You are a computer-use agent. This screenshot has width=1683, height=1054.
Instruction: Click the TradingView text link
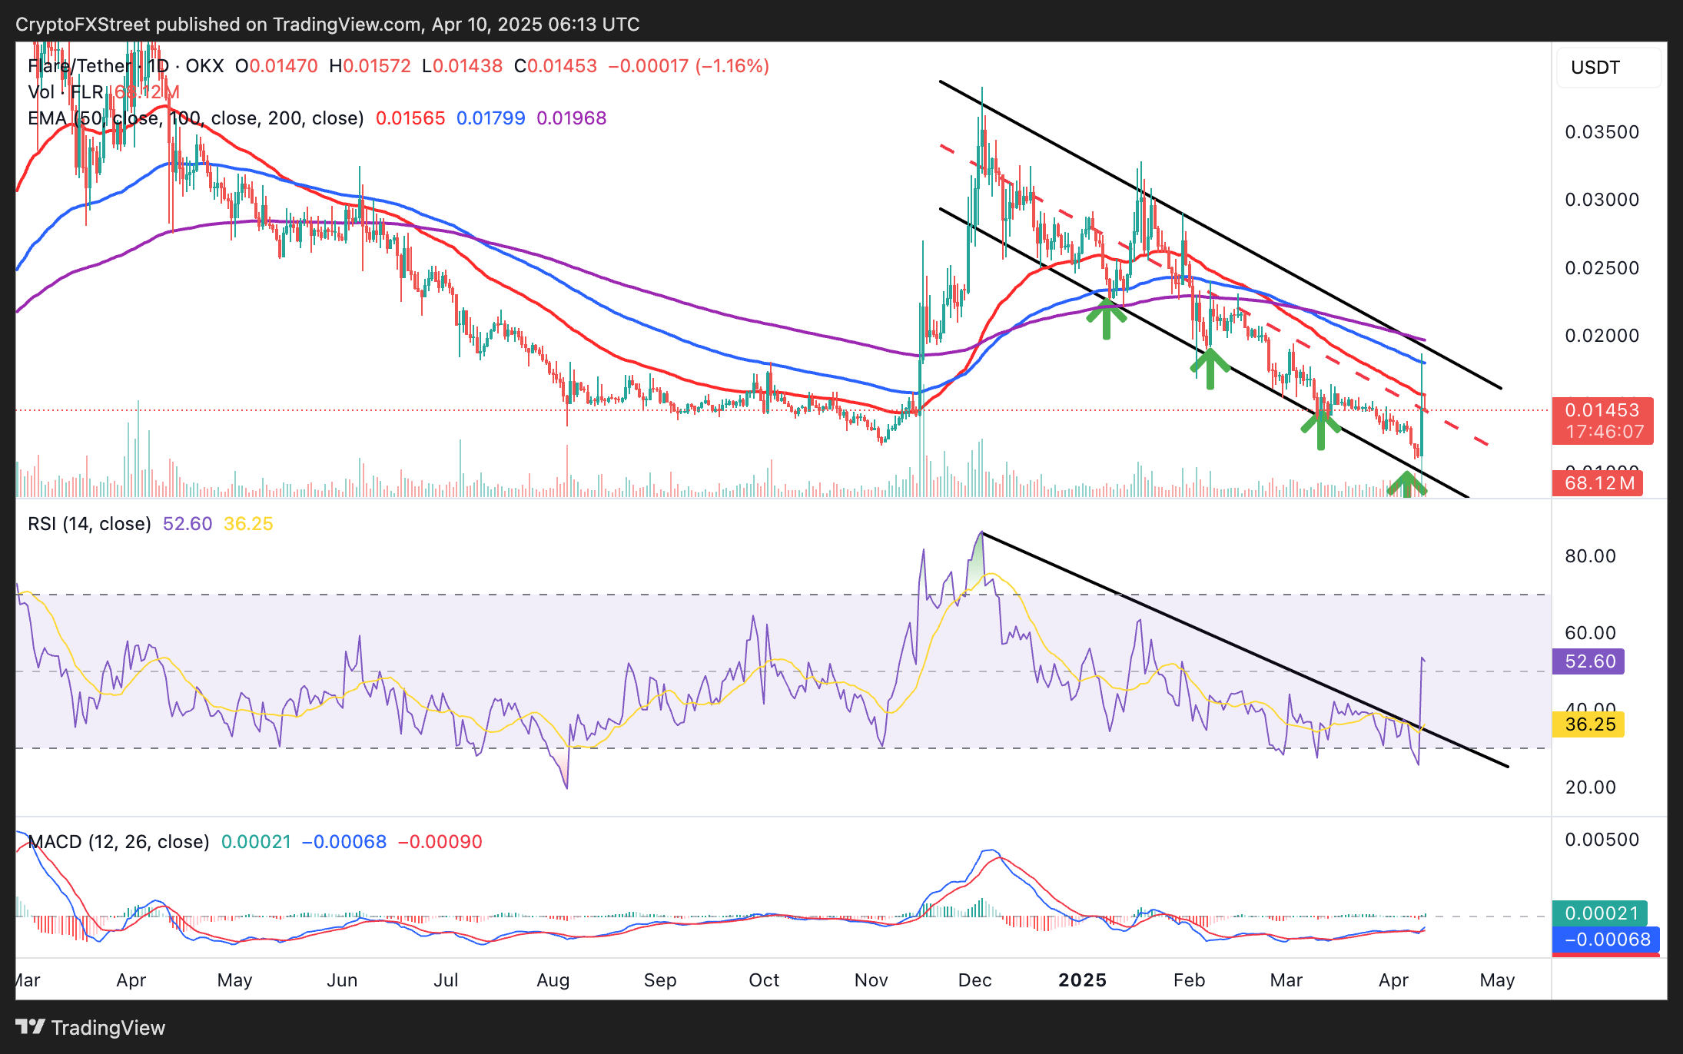point(108,1028)
